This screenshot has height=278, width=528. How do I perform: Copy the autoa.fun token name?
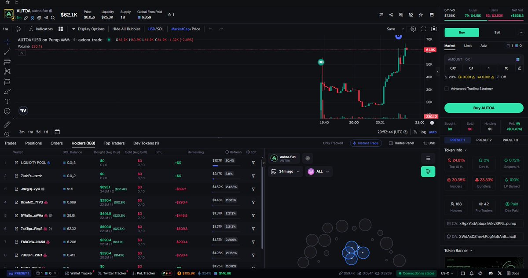51,10
